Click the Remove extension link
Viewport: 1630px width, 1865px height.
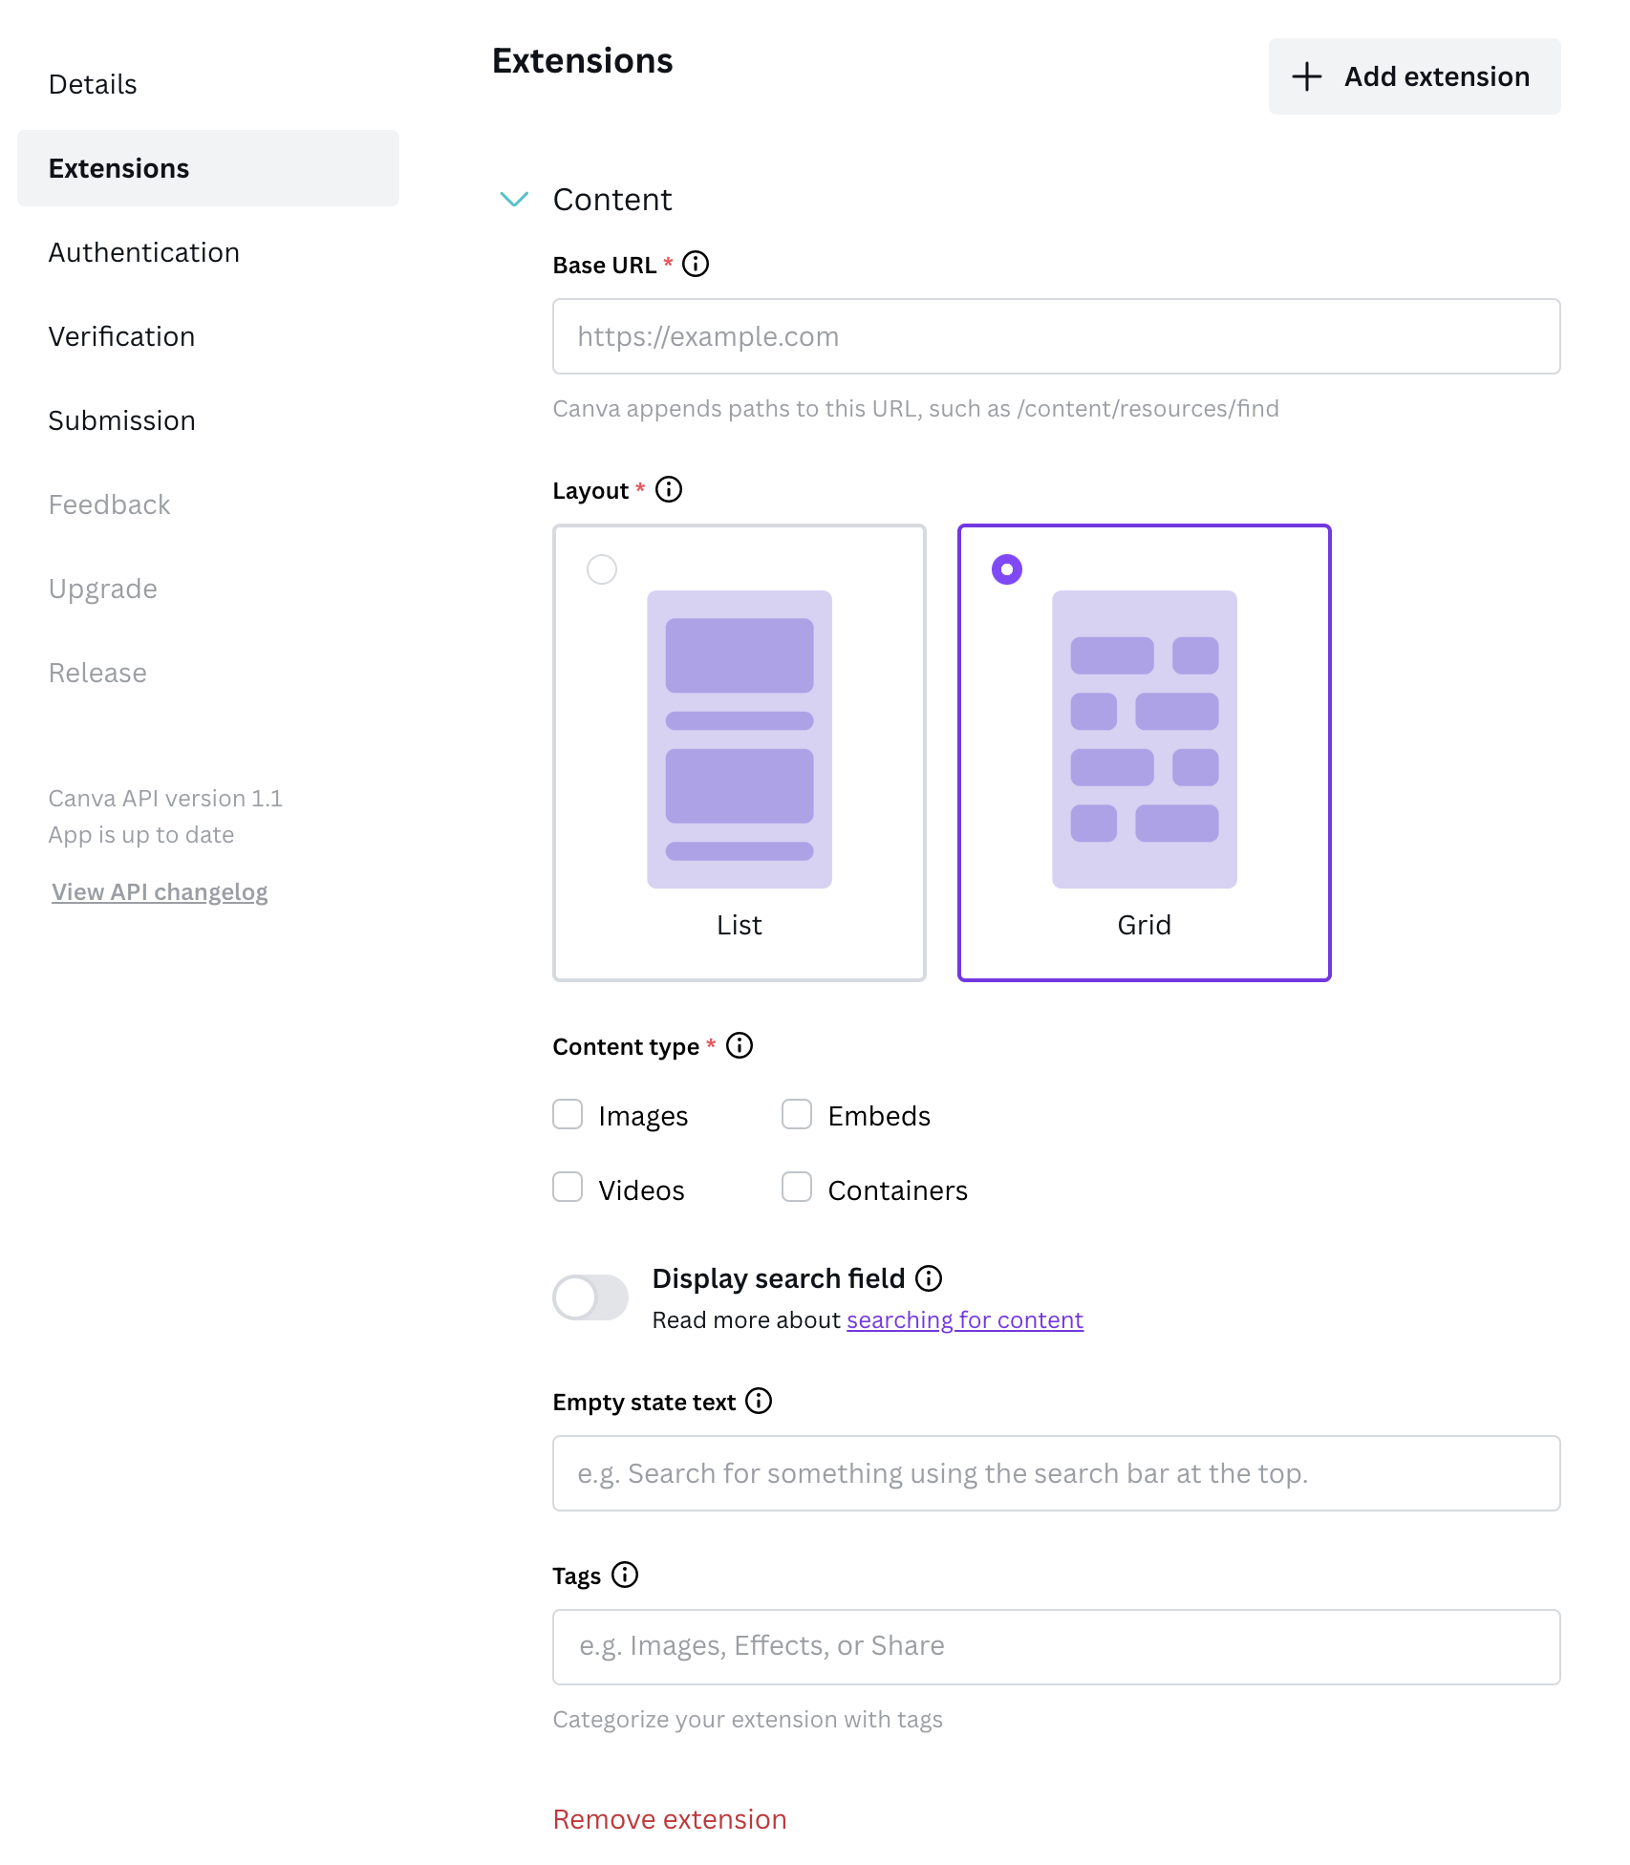pos(670,1819)
